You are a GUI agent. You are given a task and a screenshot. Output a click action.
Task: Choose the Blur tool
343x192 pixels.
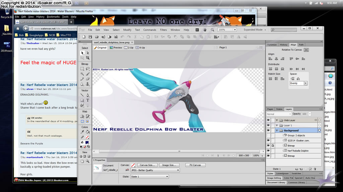pyautogui.click(x=82, y=84)
